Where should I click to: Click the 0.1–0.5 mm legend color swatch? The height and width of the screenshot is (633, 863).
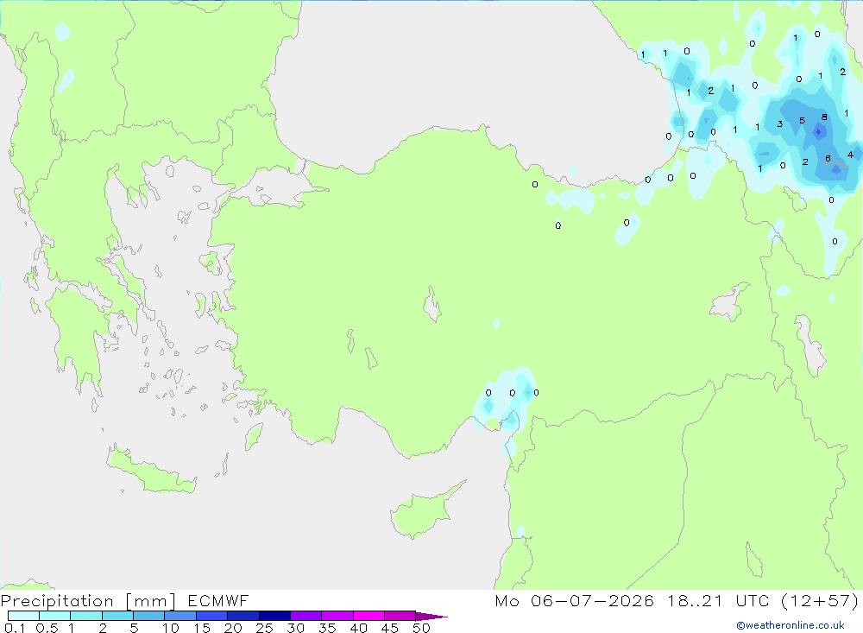point(23,616)
